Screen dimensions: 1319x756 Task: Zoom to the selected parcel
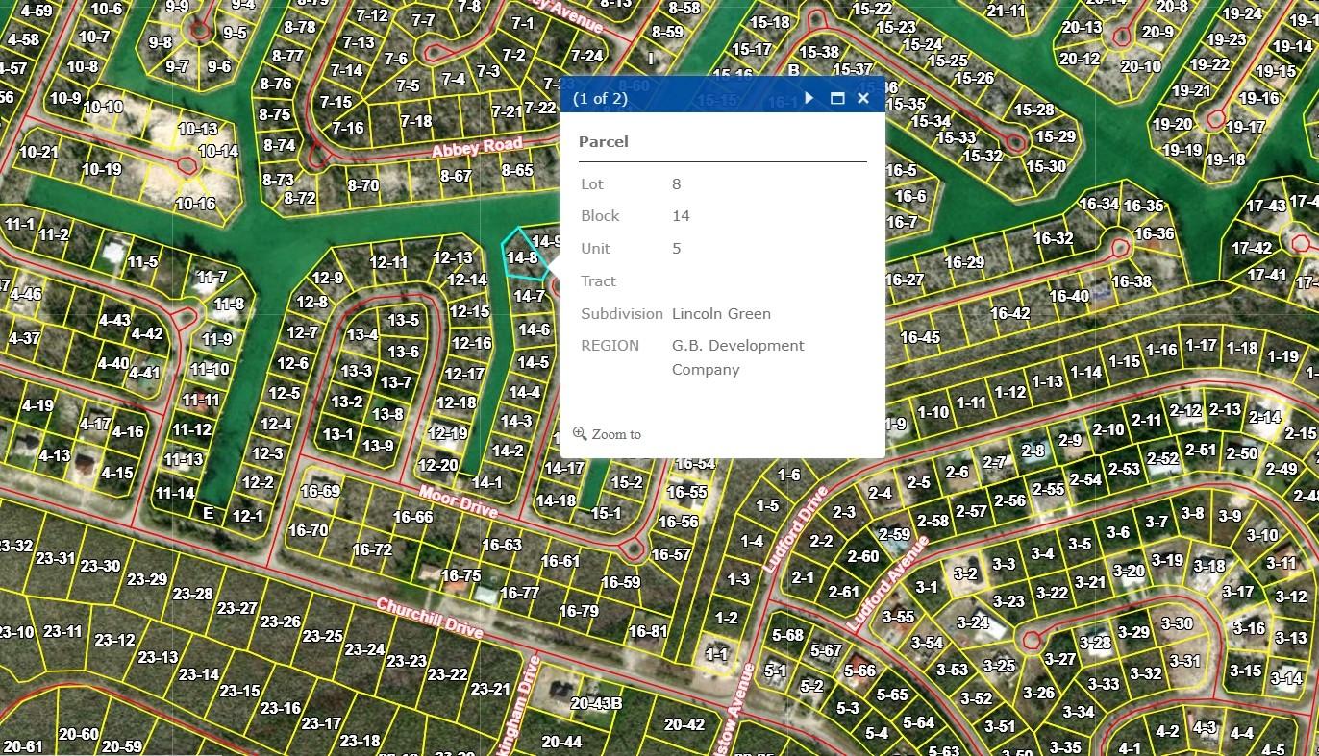click(615, 435)
